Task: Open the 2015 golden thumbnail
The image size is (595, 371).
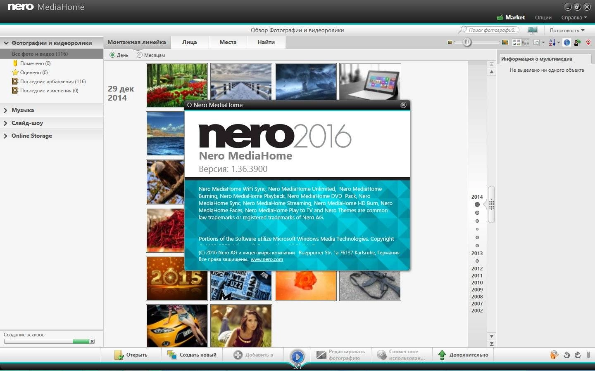Action: 177,278
